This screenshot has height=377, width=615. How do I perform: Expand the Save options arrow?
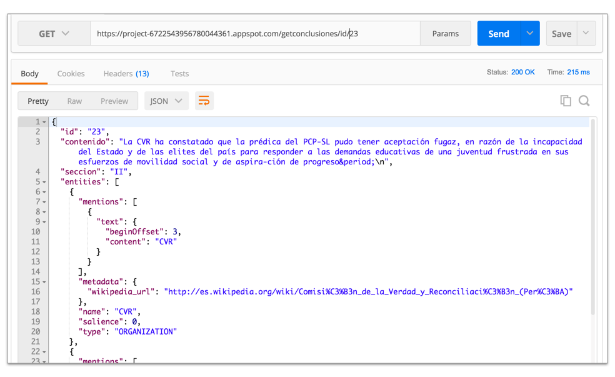tap(586, 34)
